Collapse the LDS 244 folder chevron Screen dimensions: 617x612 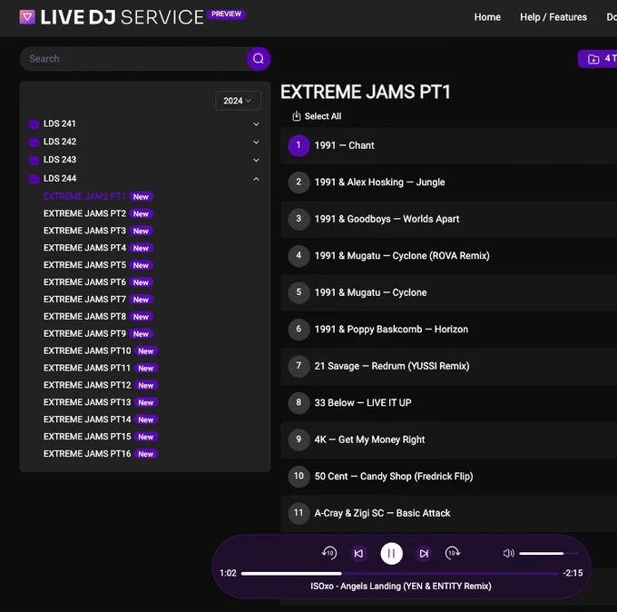click(x=256, y=179)
